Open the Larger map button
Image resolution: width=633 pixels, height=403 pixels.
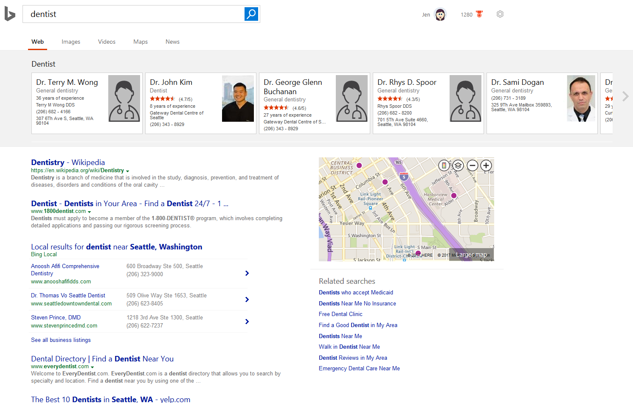[471, 255]
